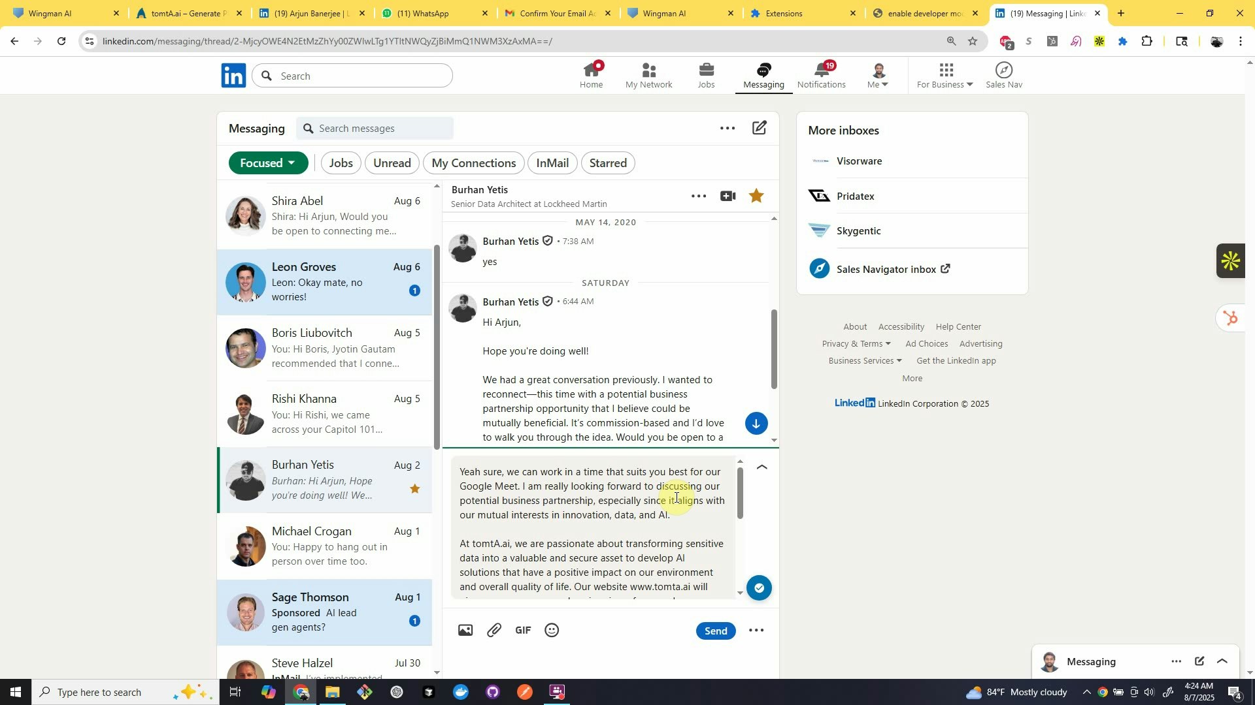Open Boris Liubovitch conversation
The width and height of the screenshot is (1255, 705).
(x=325, y=349)
